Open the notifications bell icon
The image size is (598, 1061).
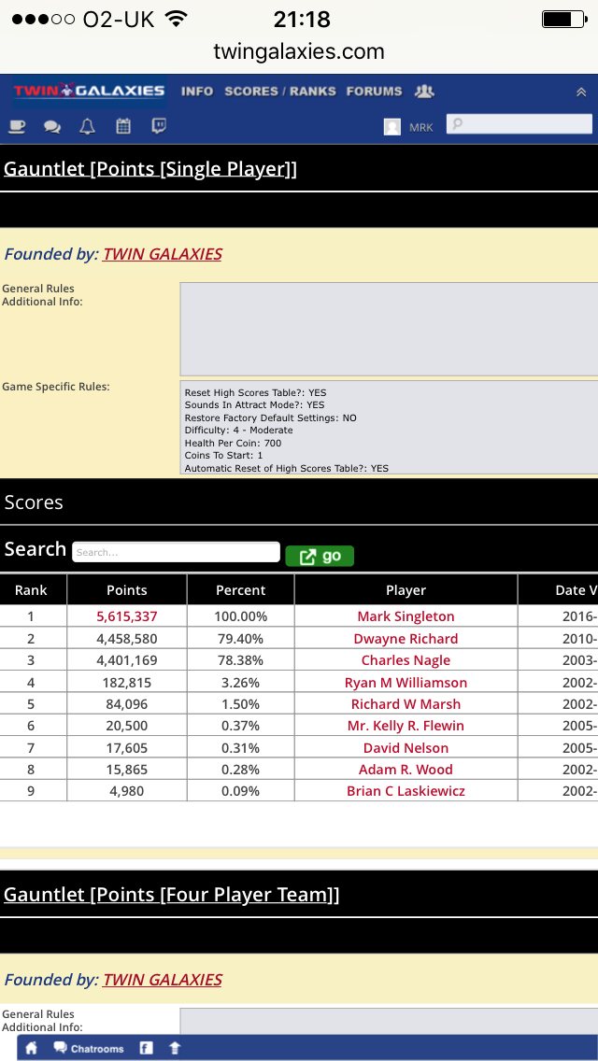coord(87,126)
